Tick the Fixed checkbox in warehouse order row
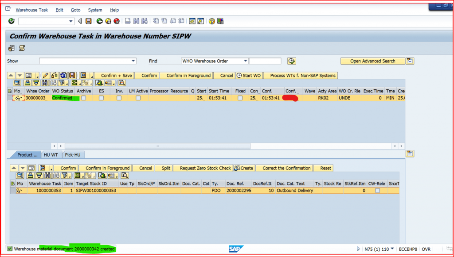 pyautogui.click(x=240, y=98)
